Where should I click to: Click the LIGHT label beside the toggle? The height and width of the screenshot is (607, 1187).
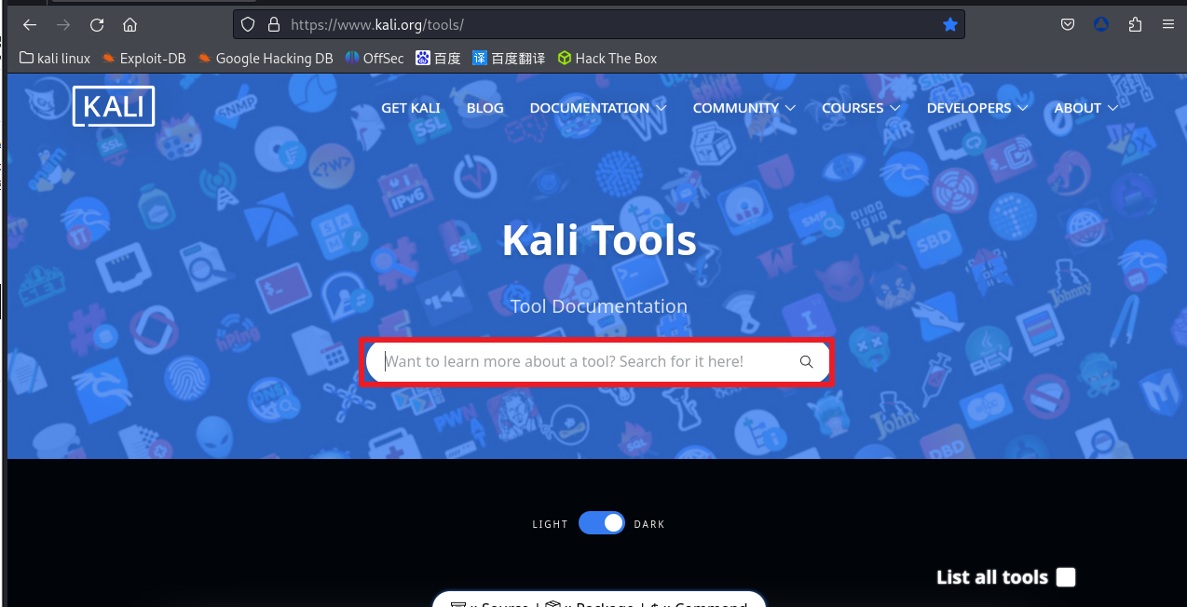coord(550,524)
